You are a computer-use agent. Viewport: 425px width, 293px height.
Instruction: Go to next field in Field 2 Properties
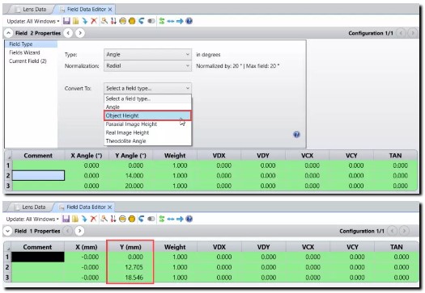click(x=80, y=33)
